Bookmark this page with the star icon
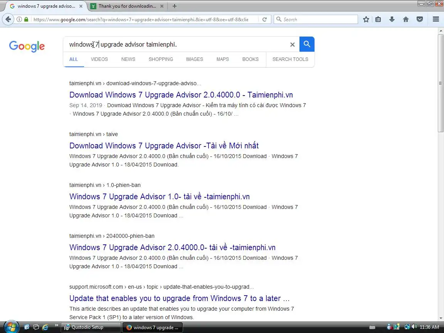This screenshot has height=333, width=444. click(x=366, y=19)
